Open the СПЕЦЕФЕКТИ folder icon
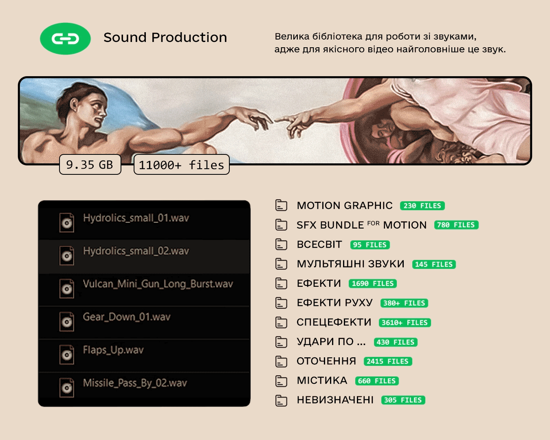 [282, 322]
